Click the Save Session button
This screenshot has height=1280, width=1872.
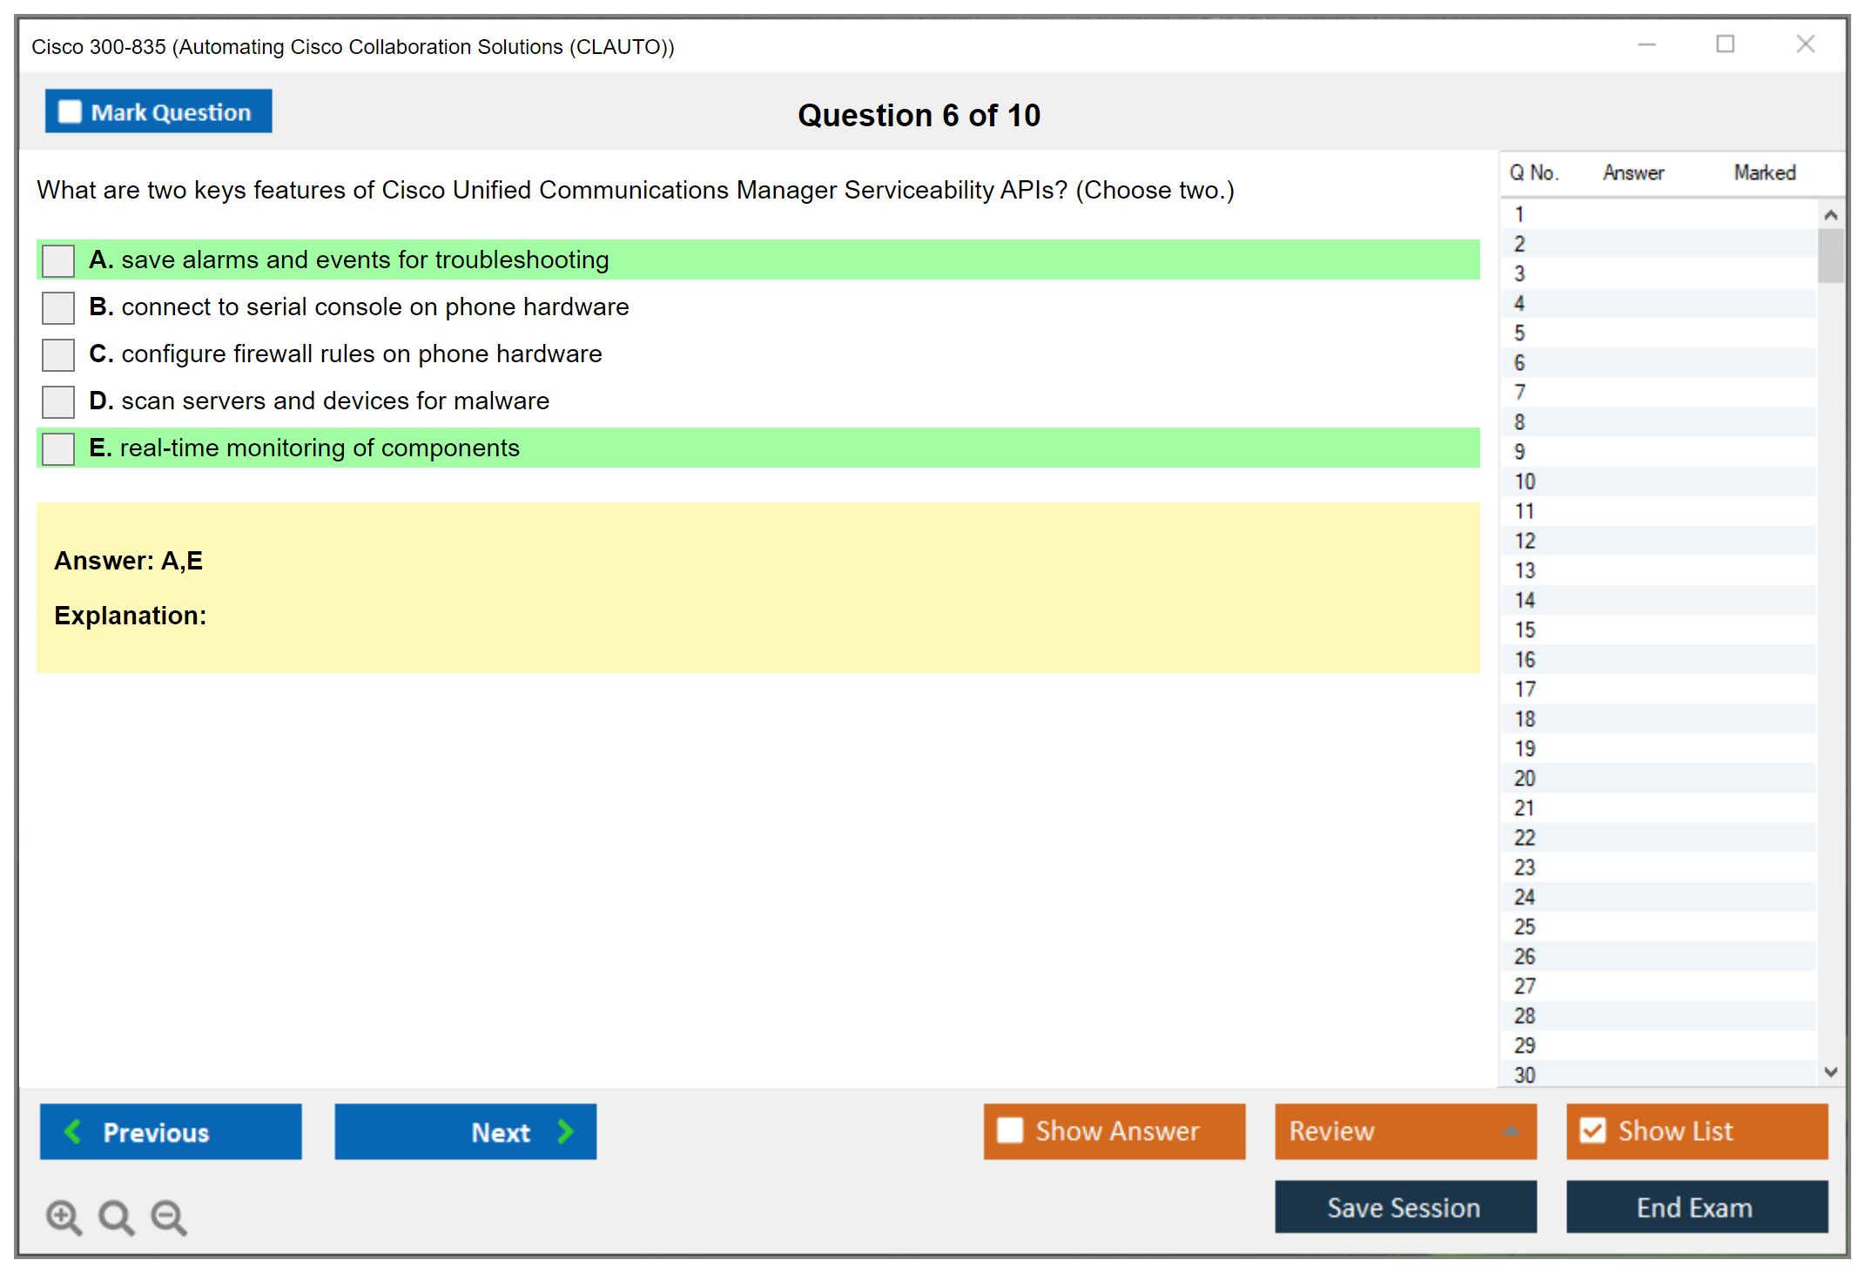click(1404, 1207)
